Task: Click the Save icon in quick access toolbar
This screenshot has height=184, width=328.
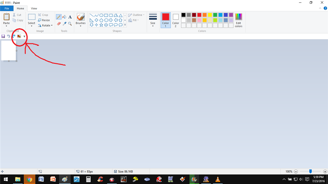Action: [x=3, y=36]
